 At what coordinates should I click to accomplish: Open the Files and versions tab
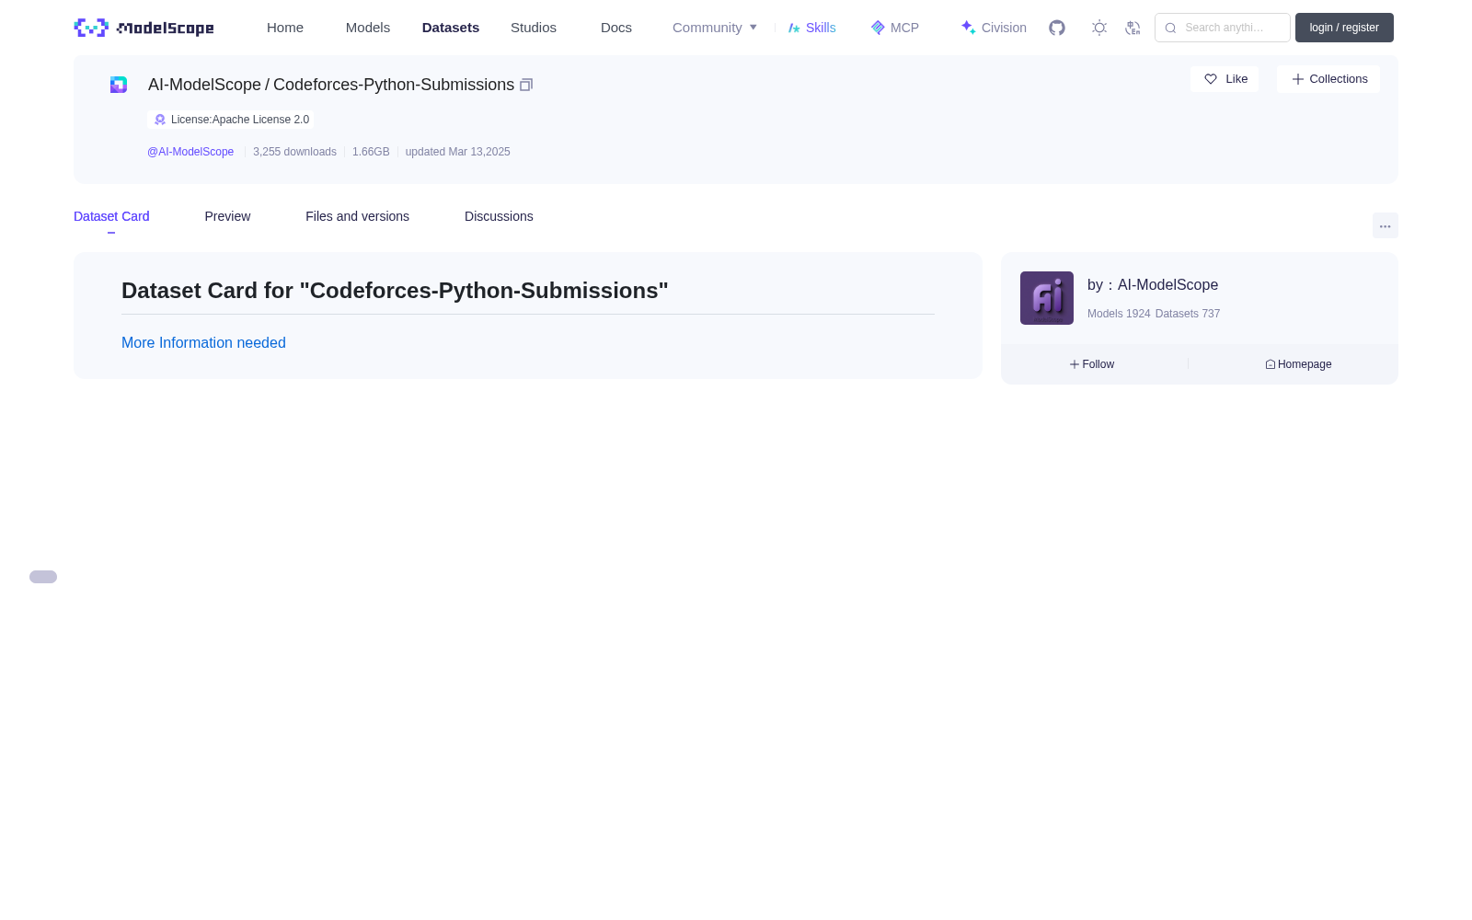[x=357, y=216]
